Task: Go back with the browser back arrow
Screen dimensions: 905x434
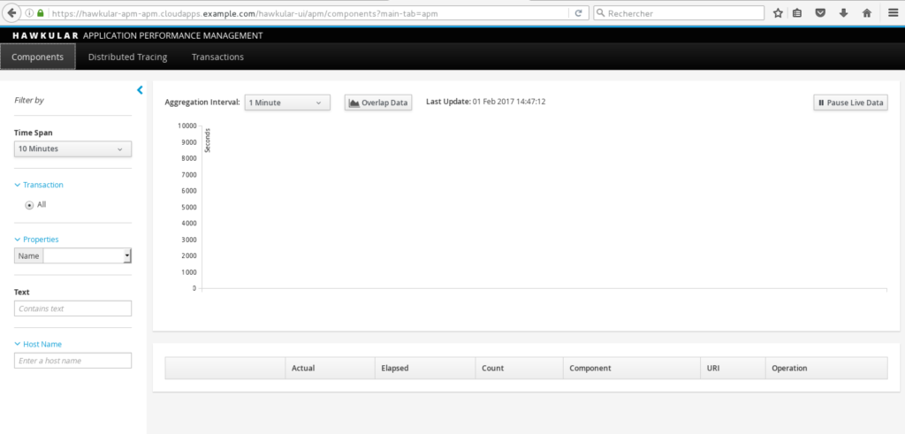Action: pyautogui.click(x=11, y=12)
